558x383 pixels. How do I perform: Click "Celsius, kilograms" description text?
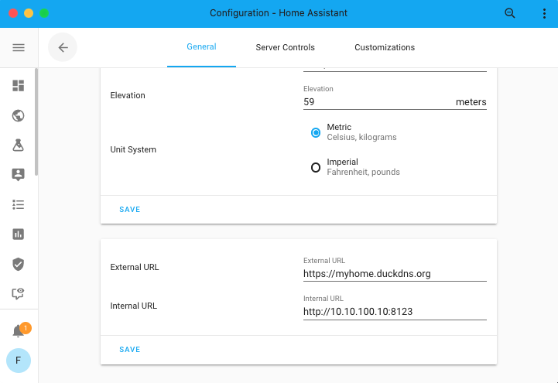361,137
